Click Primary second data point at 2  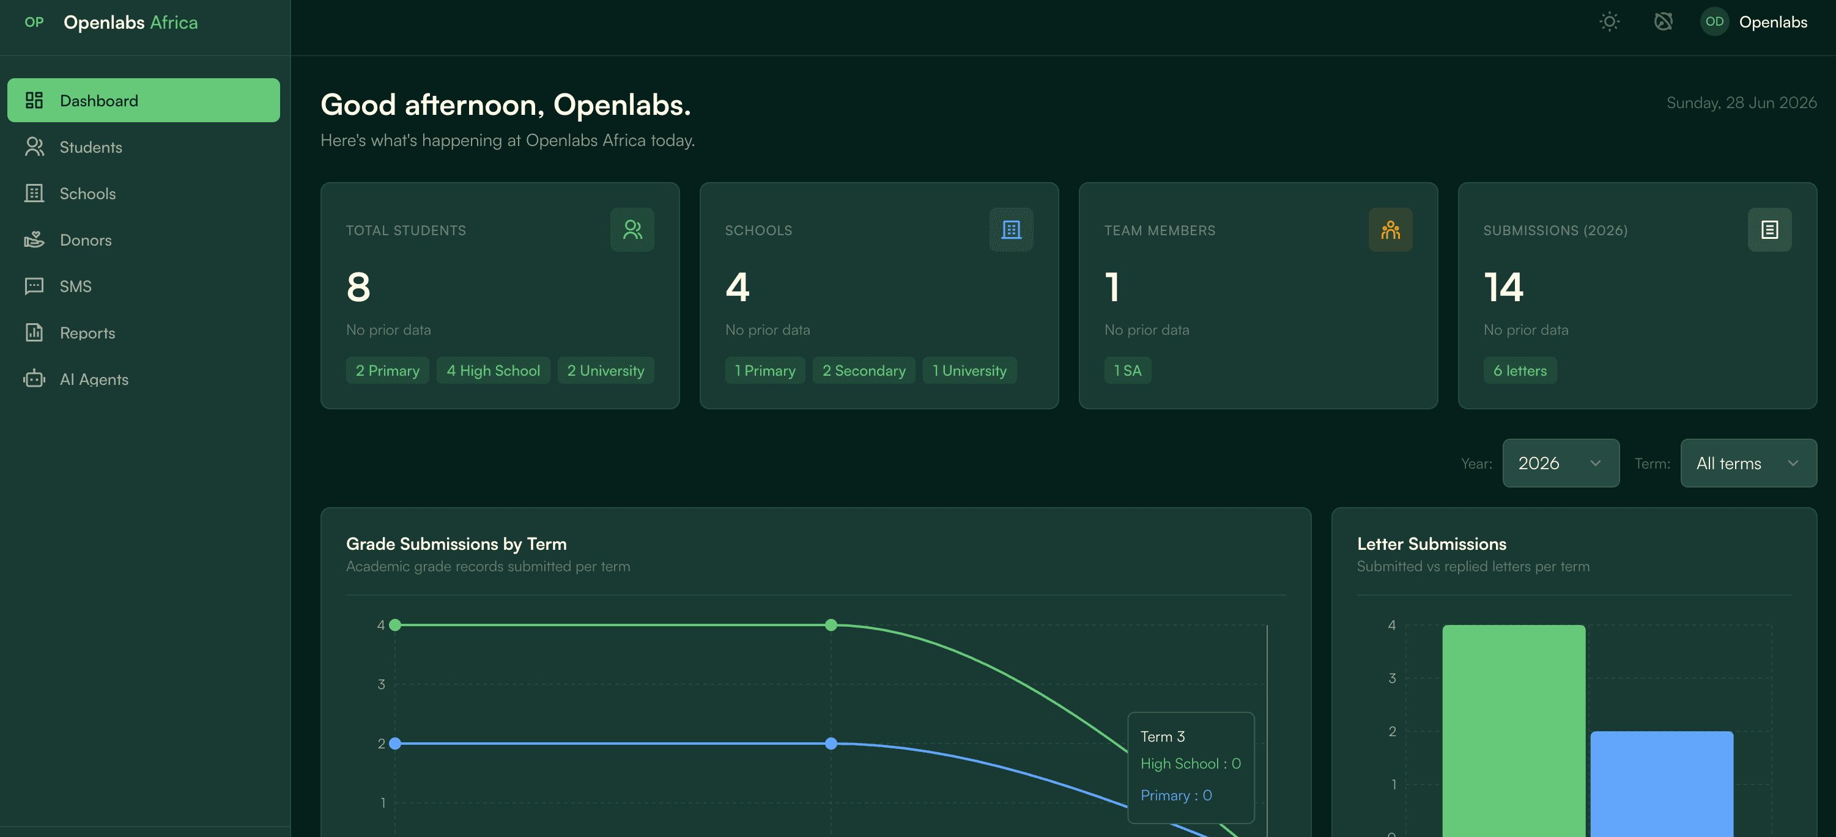(x=831, y=743)
